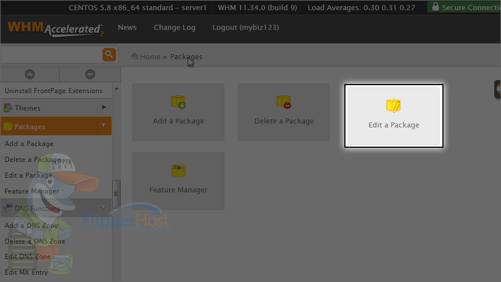This screenshot has height=282, width=501.
Task: Click Packages breadcrumb text
Action: tap(187, 56)
